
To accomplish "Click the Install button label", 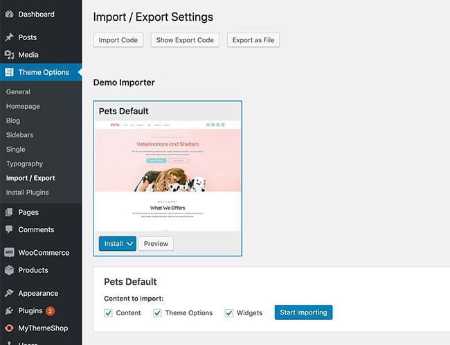I will (114, 244).
